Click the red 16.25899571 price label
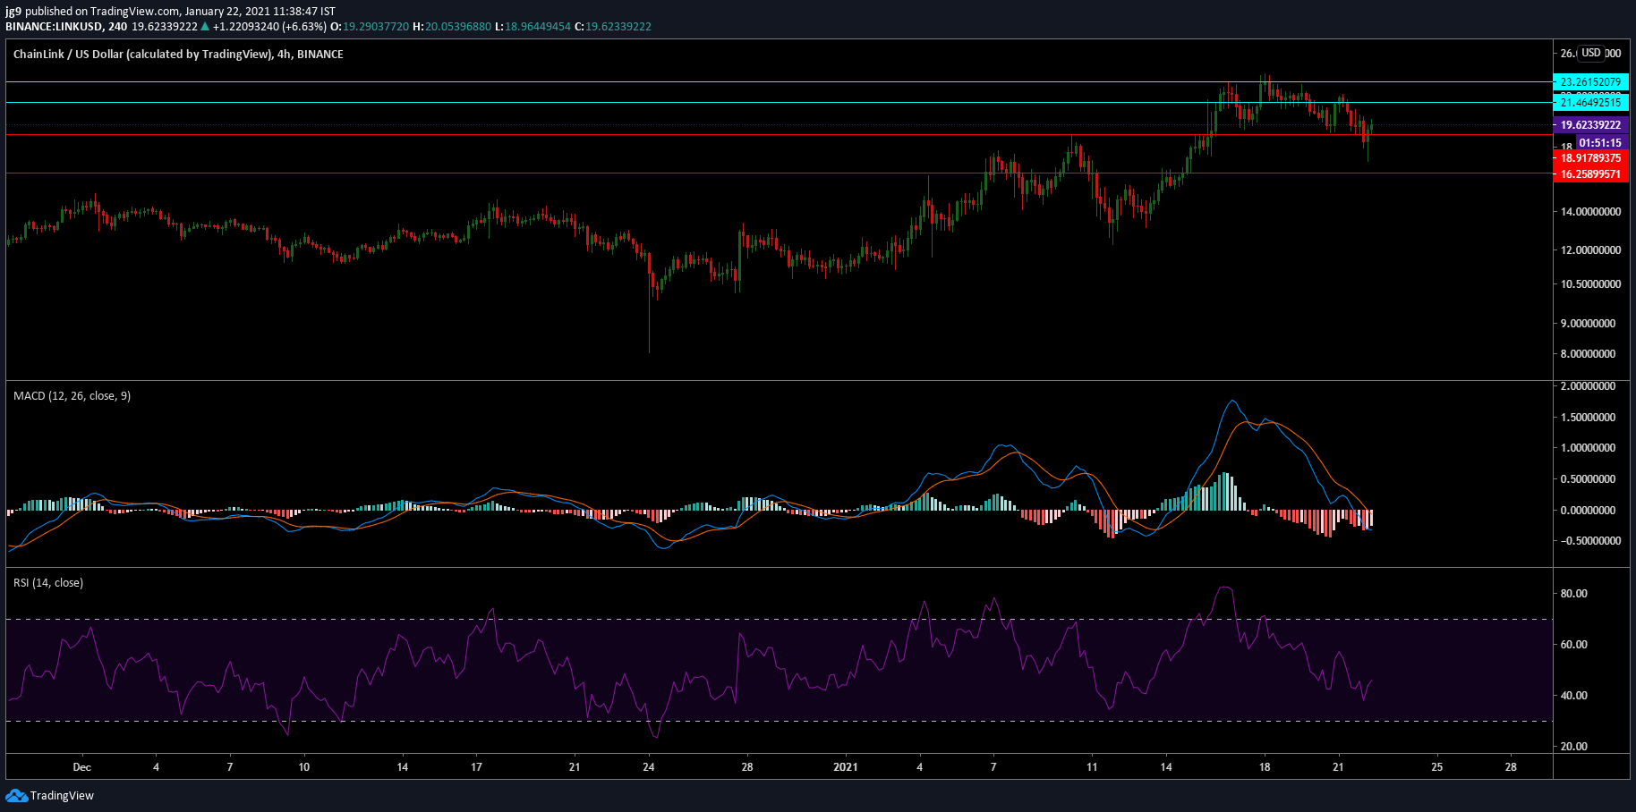 point(1590,174)
